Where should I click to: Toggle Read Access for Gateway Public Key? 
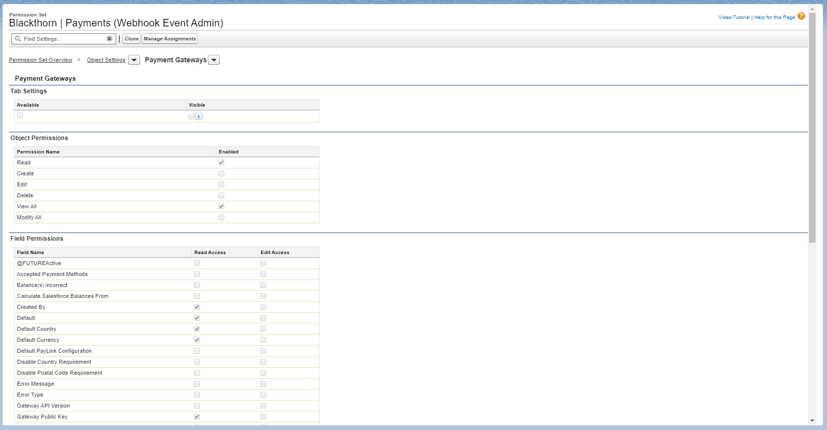click(197, 417)
